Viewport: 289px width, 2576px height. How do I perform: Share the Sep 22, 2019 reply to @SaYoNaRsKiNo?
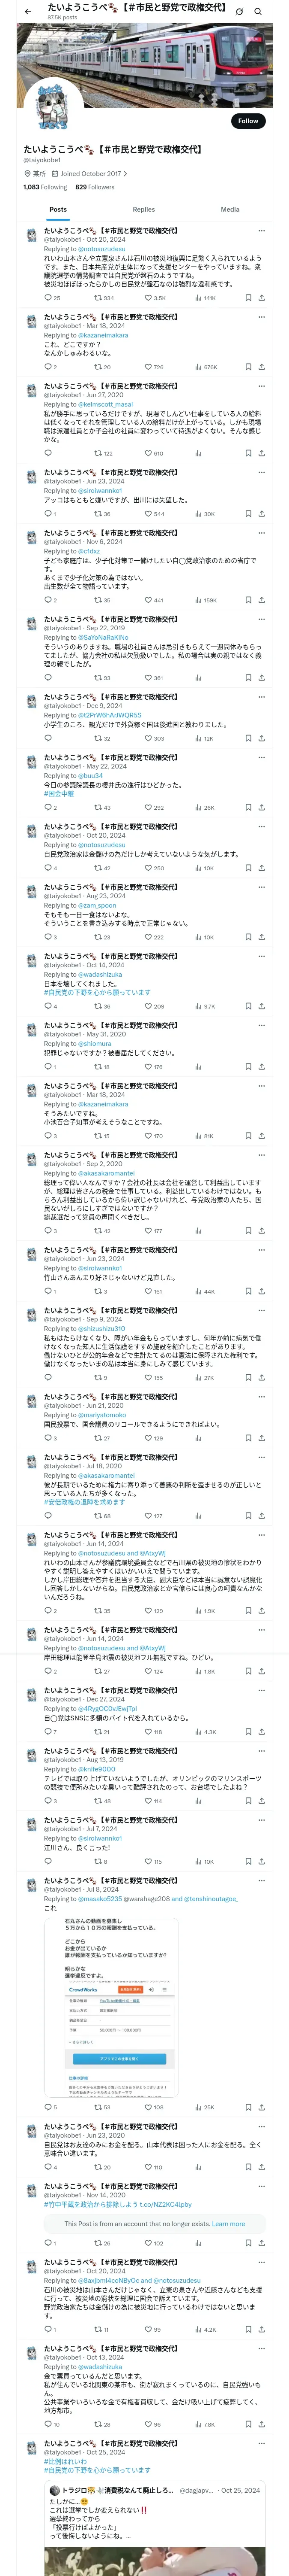pyautogui.click(x=261, y=678)
